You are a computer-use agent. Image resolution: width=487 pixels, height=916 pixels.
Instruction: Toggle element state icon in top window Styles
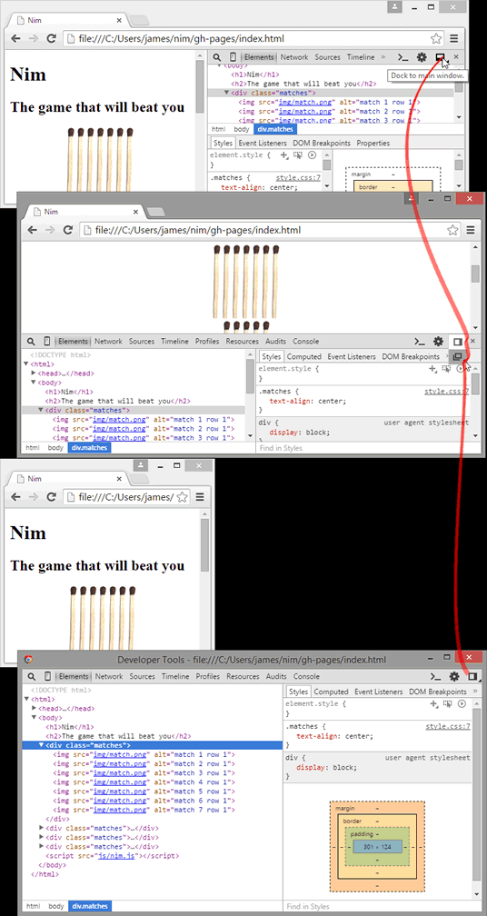pyautogui.click(x=298, y=155)
